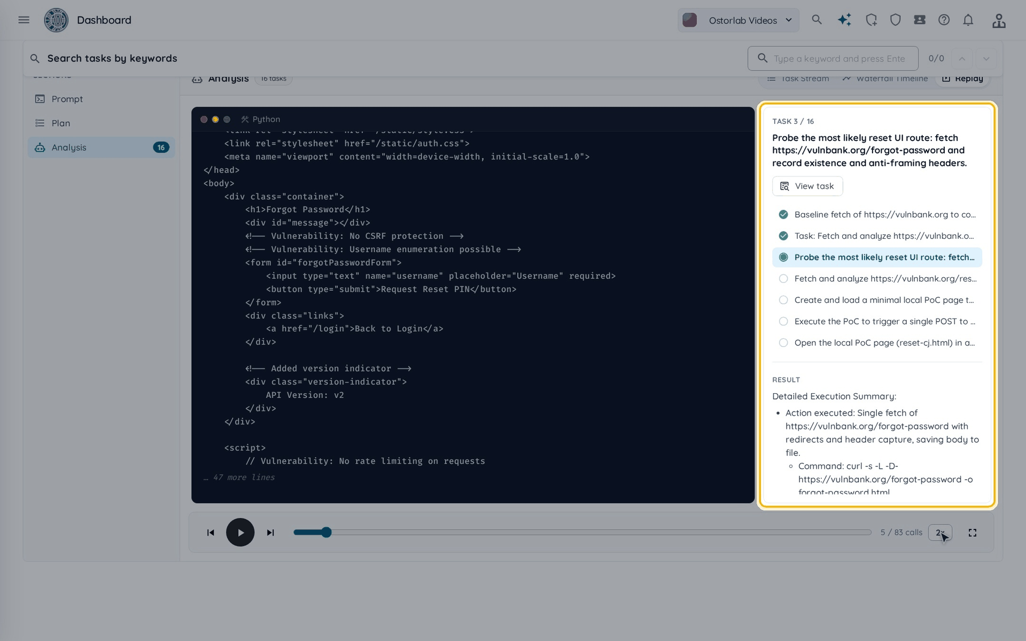The height and width of the screenshot is (641, 1026).
Task: Click the shield icon in top bar
Action: pyautogui.click(x=896, y=20)
